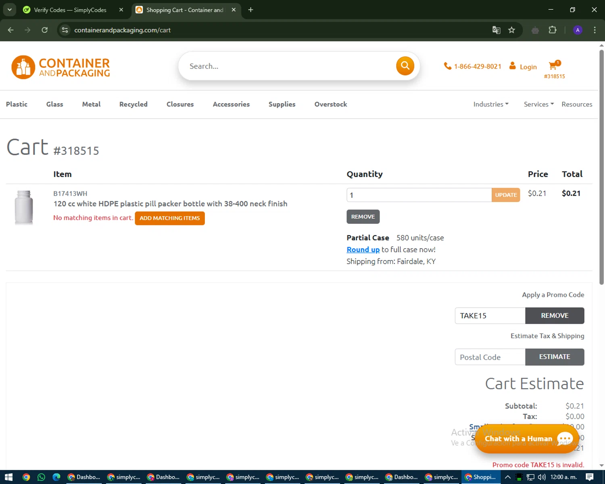Close the Verify Codes tab
The width and height of the screenshot is (605, 484).
click(x=121, y=10)
